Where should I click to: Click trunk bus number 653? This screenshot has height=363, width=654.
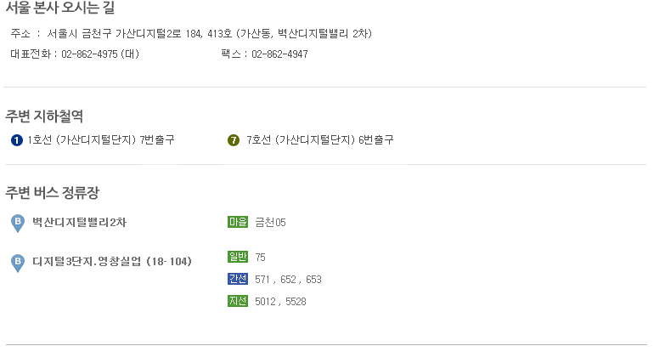click(313, 280)
